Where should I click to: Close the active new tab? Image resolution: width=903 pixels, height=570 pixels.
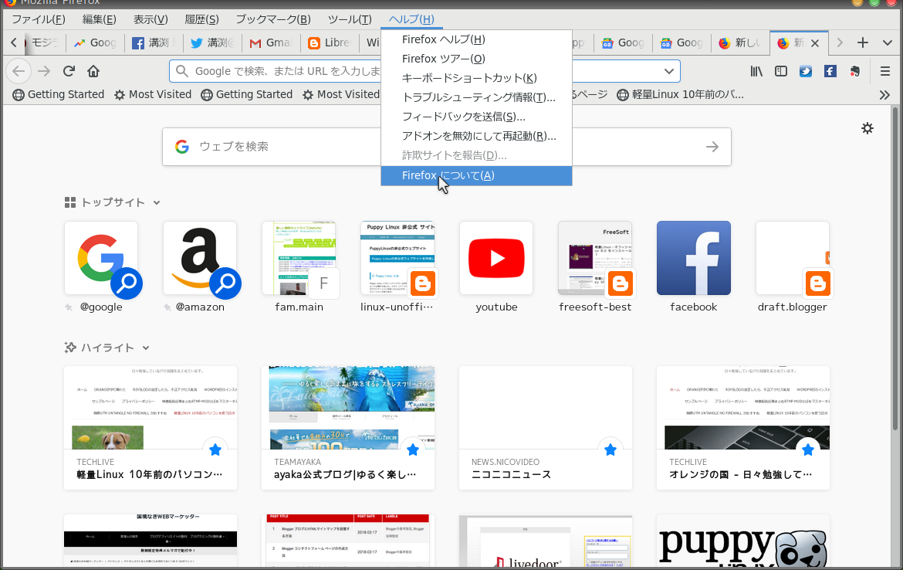(815, 43)
